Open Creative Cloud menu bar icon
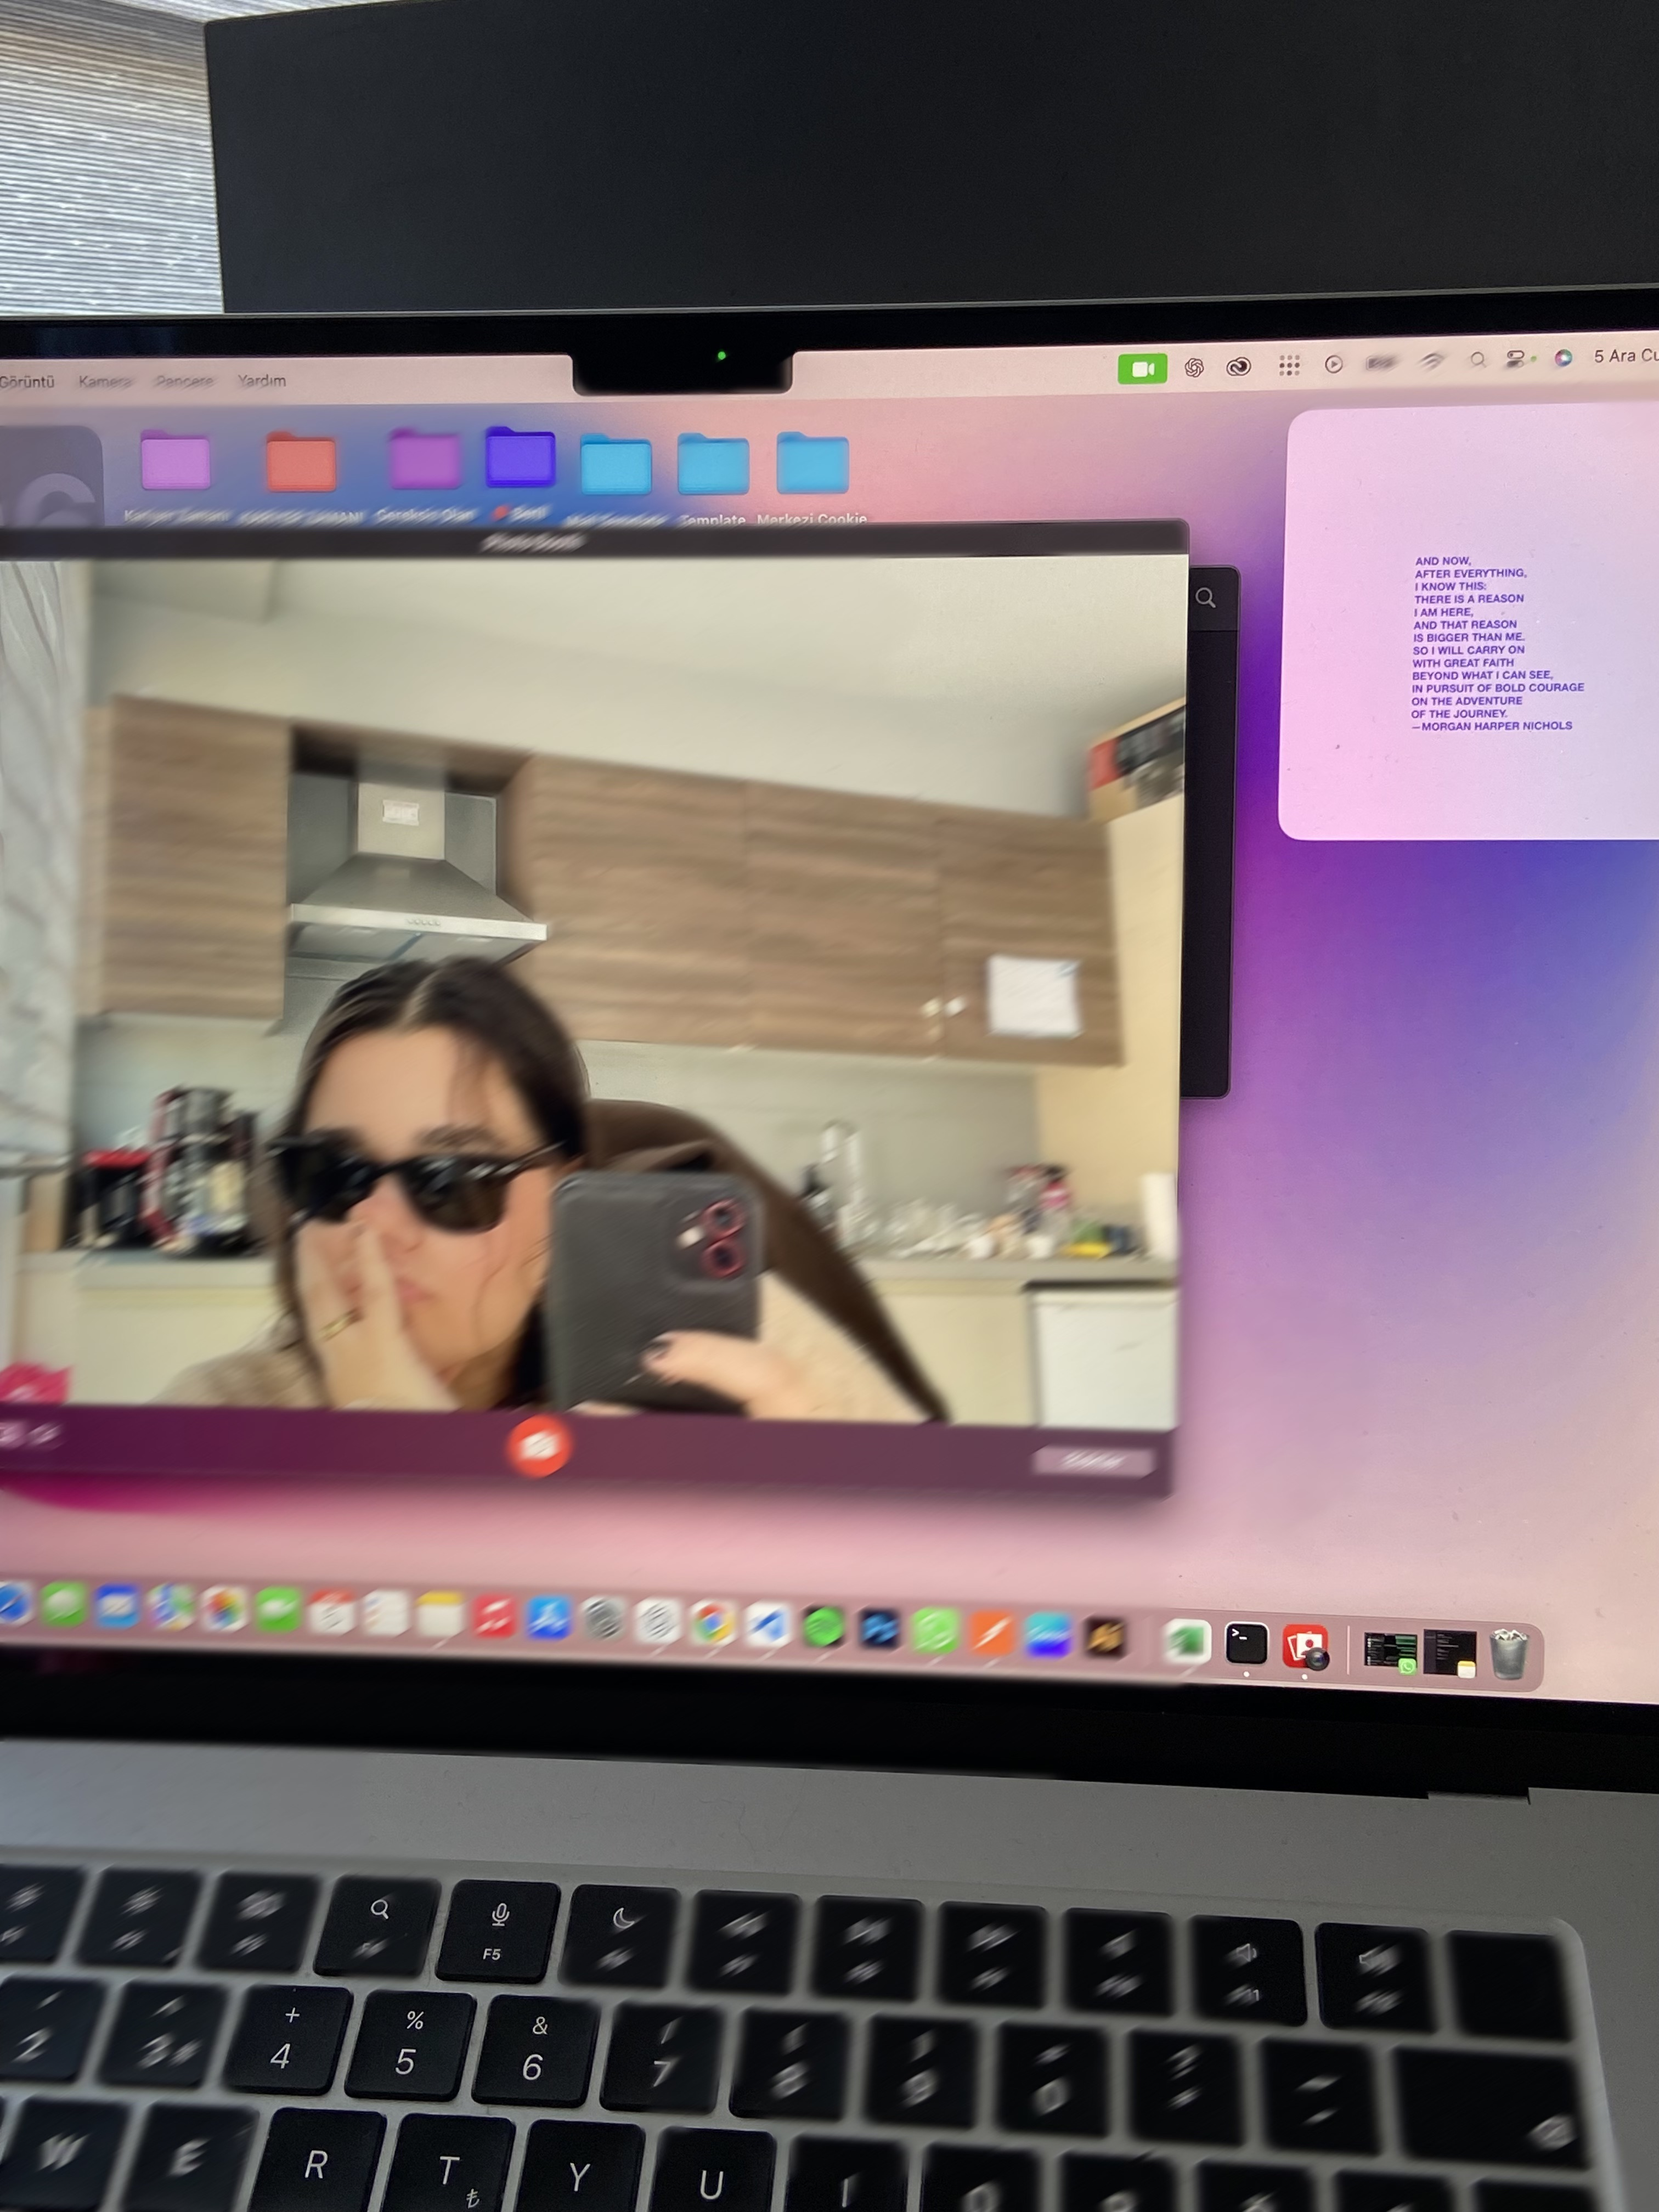The height and width of the screenshot is (2212, 1659). click(1238, 367)
